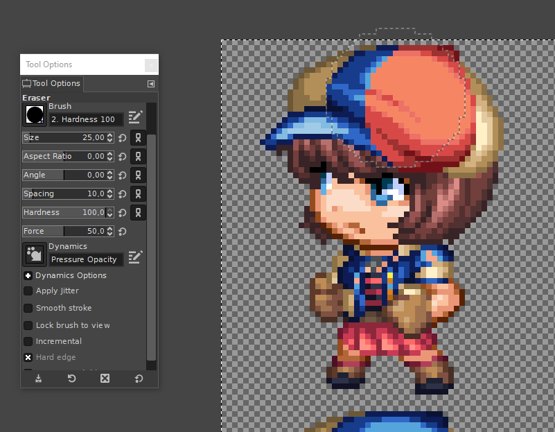Delete tool preset icon
Screen dimensions: 555x432
click(x=105, y=379)
